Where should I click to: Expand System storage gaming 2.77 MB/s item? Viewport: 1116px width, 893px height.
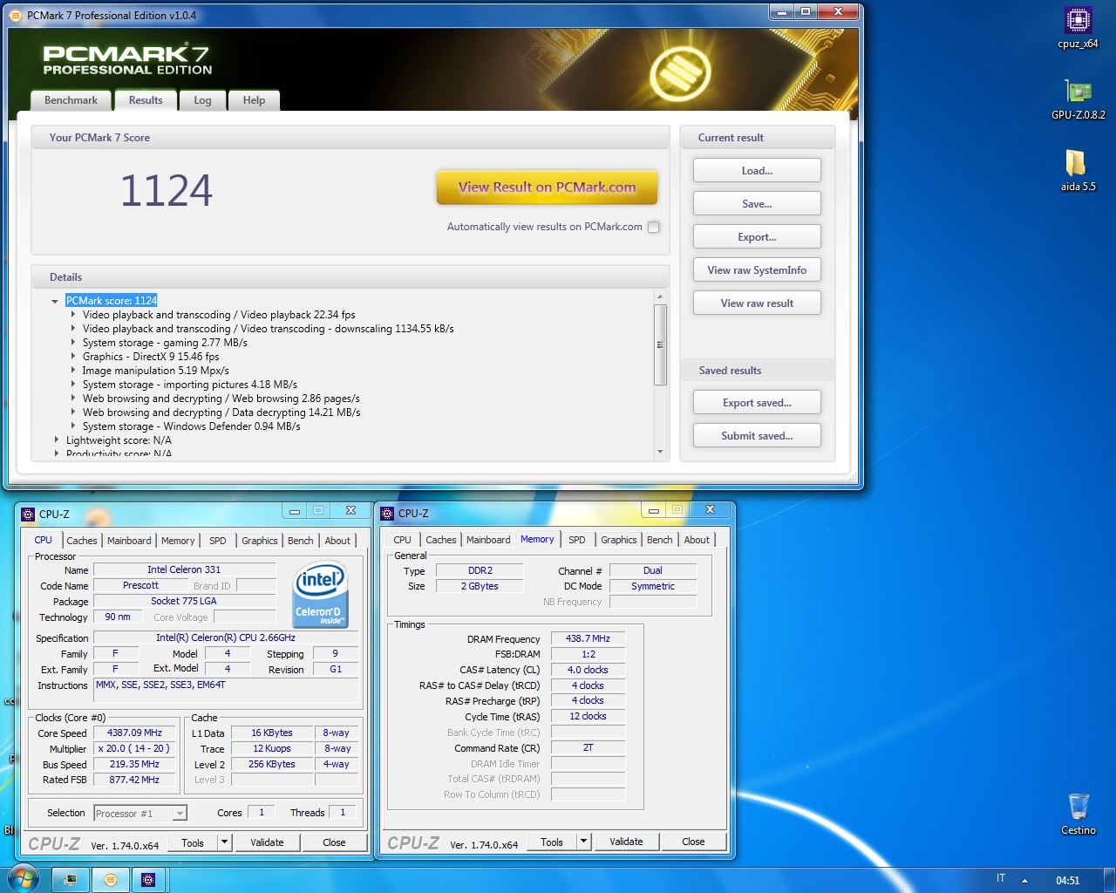(73, 343)
